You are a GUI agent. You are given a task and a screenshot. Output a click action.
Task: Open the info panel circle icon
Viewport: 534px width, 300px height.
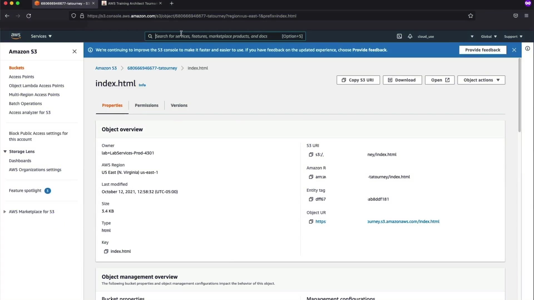coord(528,49)
